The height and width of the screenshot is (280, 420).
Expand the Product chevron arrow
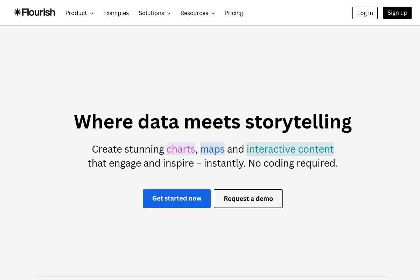[92, 13]
